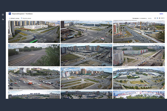Click the plus icon beside 'Добавить камеру'
167x111 pixels.
click(x=9, y=18)
